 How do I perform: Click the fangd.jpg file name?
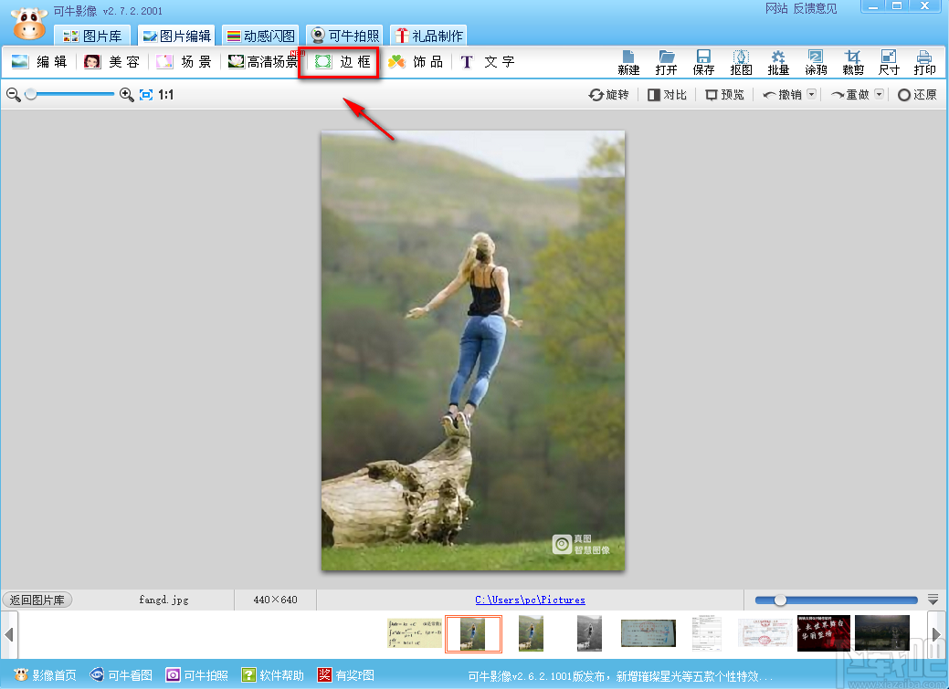(x=163, y=600)
